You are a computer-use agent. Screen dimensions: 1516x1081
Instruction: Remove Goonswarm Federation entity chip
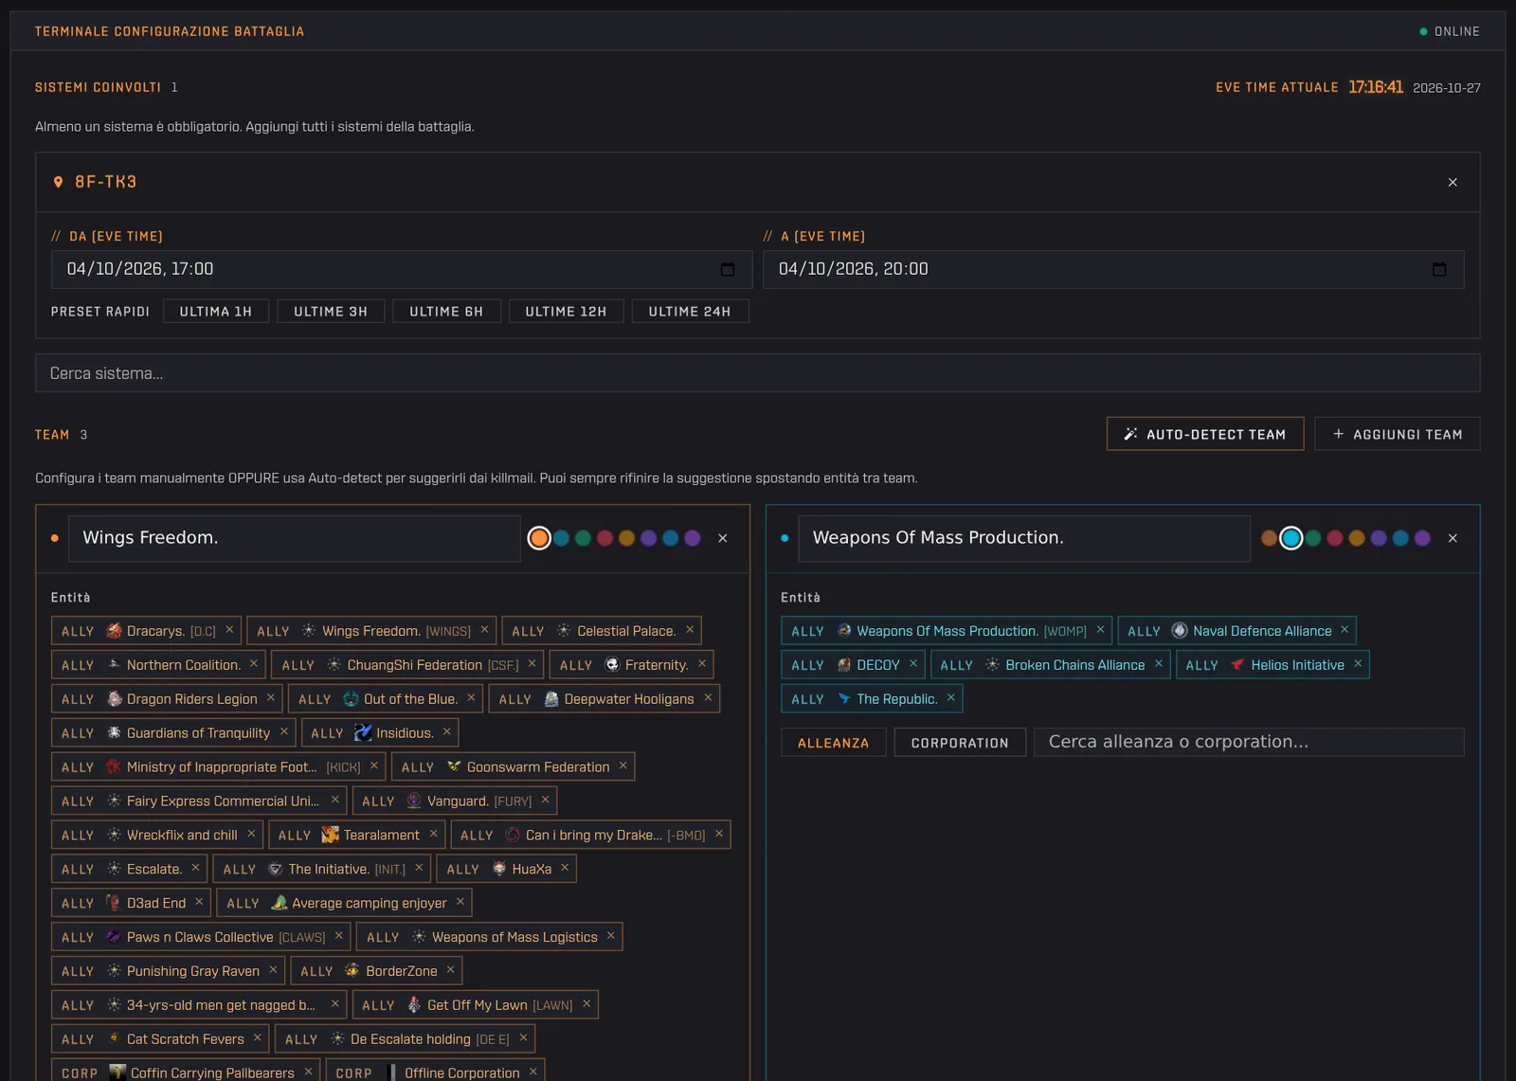point(623,766)
